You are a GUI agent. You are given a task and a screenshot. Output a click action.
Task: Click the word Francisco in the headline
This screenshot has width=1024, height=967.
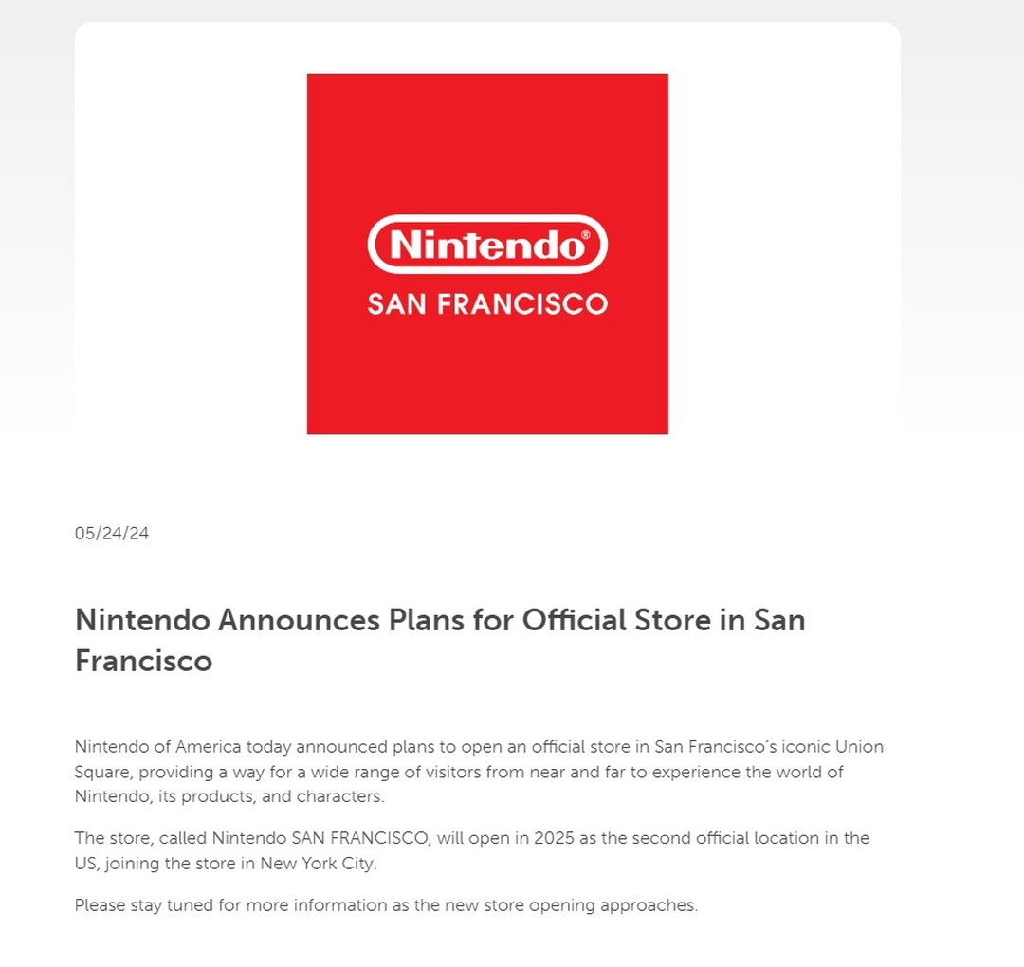pos(144,661)
